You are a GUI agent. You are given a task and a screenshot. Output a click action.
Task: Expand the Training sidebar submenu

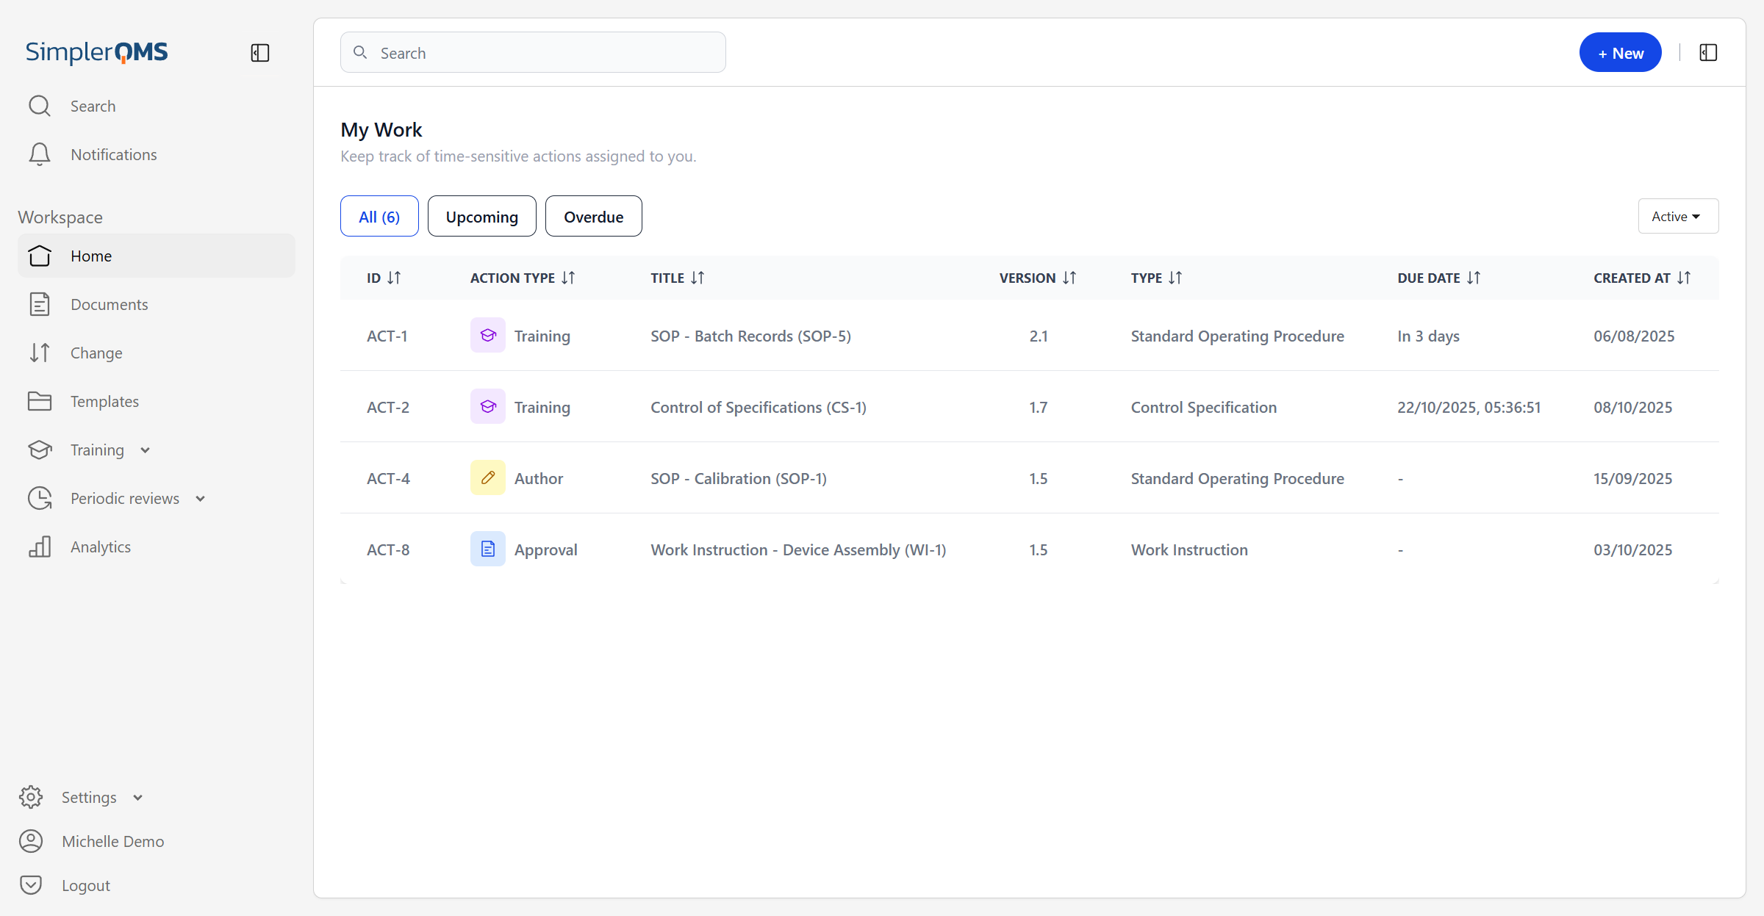[x=145, y=450]
